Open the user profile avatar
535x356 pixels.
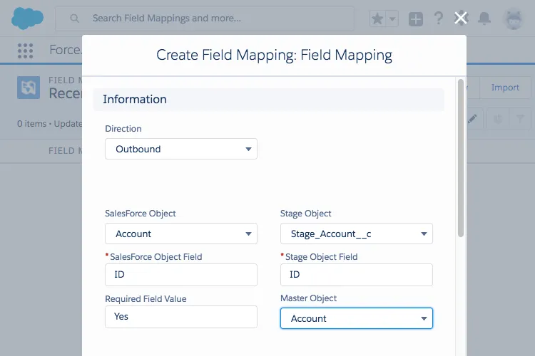coord(514,19)
